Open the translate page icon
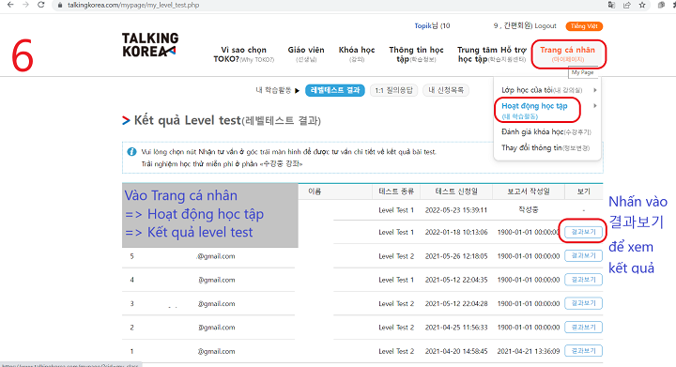 [611, 6]
